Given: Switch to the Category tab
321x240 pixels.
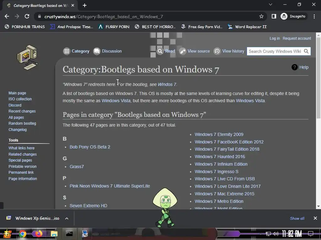Looking at the screenshot, I should (76, 51).
